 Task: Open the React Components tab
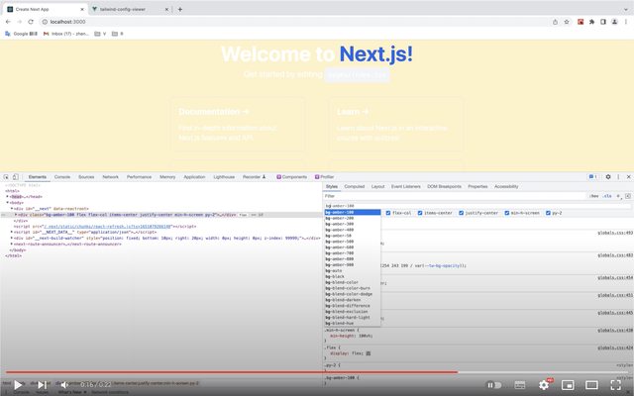tap(291, 177)
